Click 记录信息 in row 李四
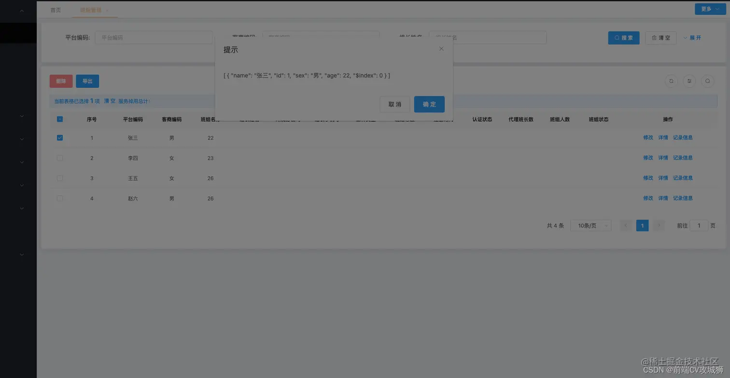730x378 pixels. (x=683, y=158)
